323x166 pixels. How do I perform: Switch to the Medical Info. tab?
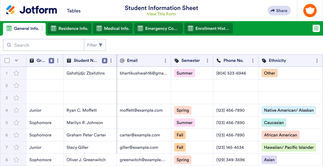(x=113, y=28)
